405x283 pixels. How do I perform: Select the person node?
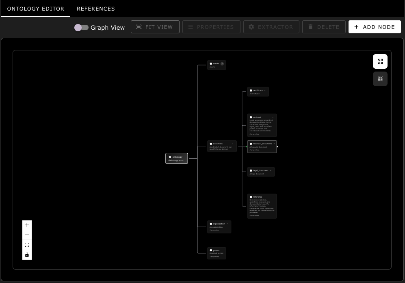pos(217,253)
